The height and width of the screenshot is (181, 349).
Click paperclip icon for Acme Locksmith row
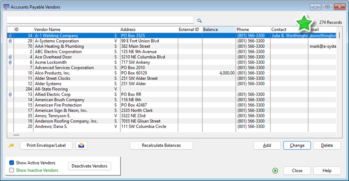click(10, 62)
